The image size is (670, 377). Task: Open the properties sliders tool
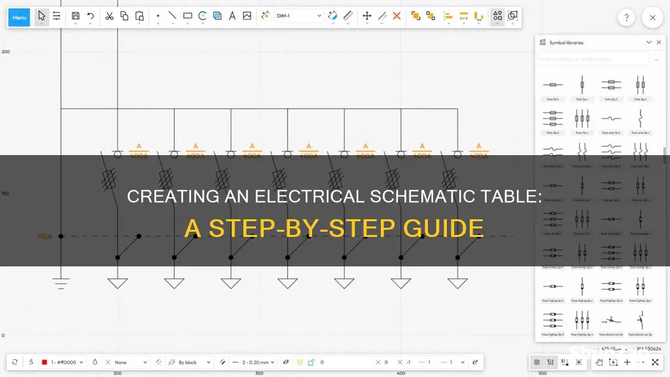[x=56, y=16]
